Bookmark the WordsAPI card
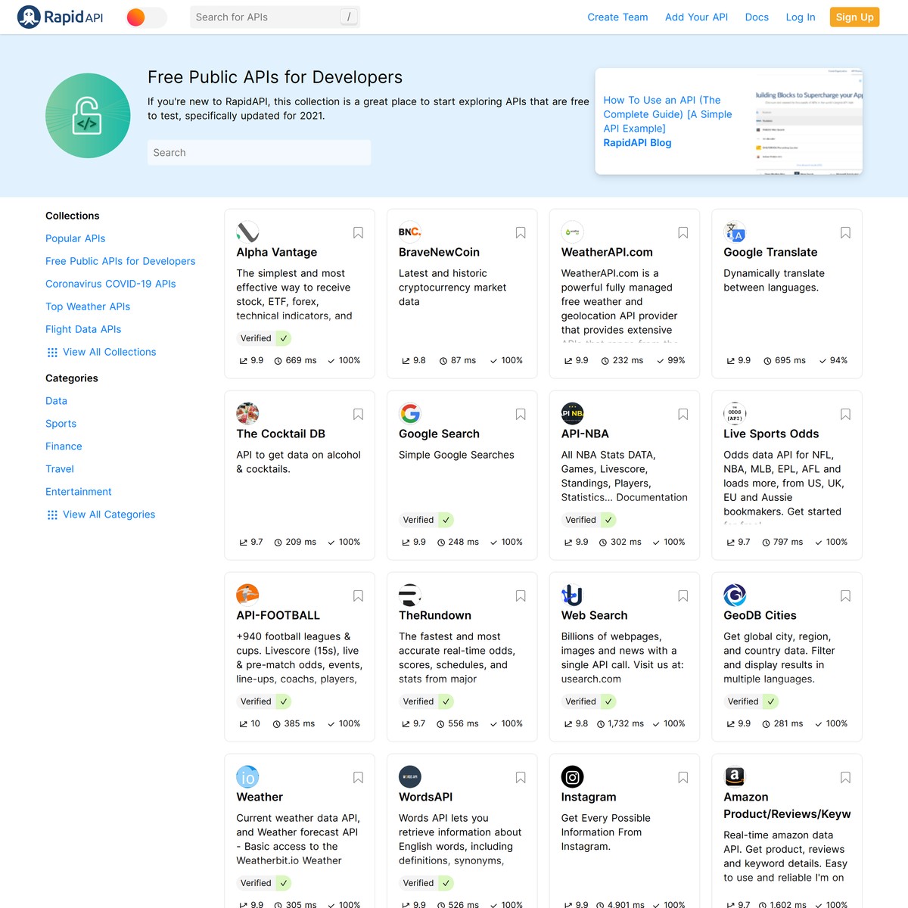This screenshot has height=908, width=908. [521, 778]
